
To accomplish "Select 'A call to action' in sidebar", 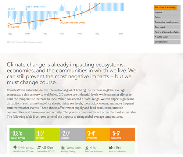I will tap(165, 37).
